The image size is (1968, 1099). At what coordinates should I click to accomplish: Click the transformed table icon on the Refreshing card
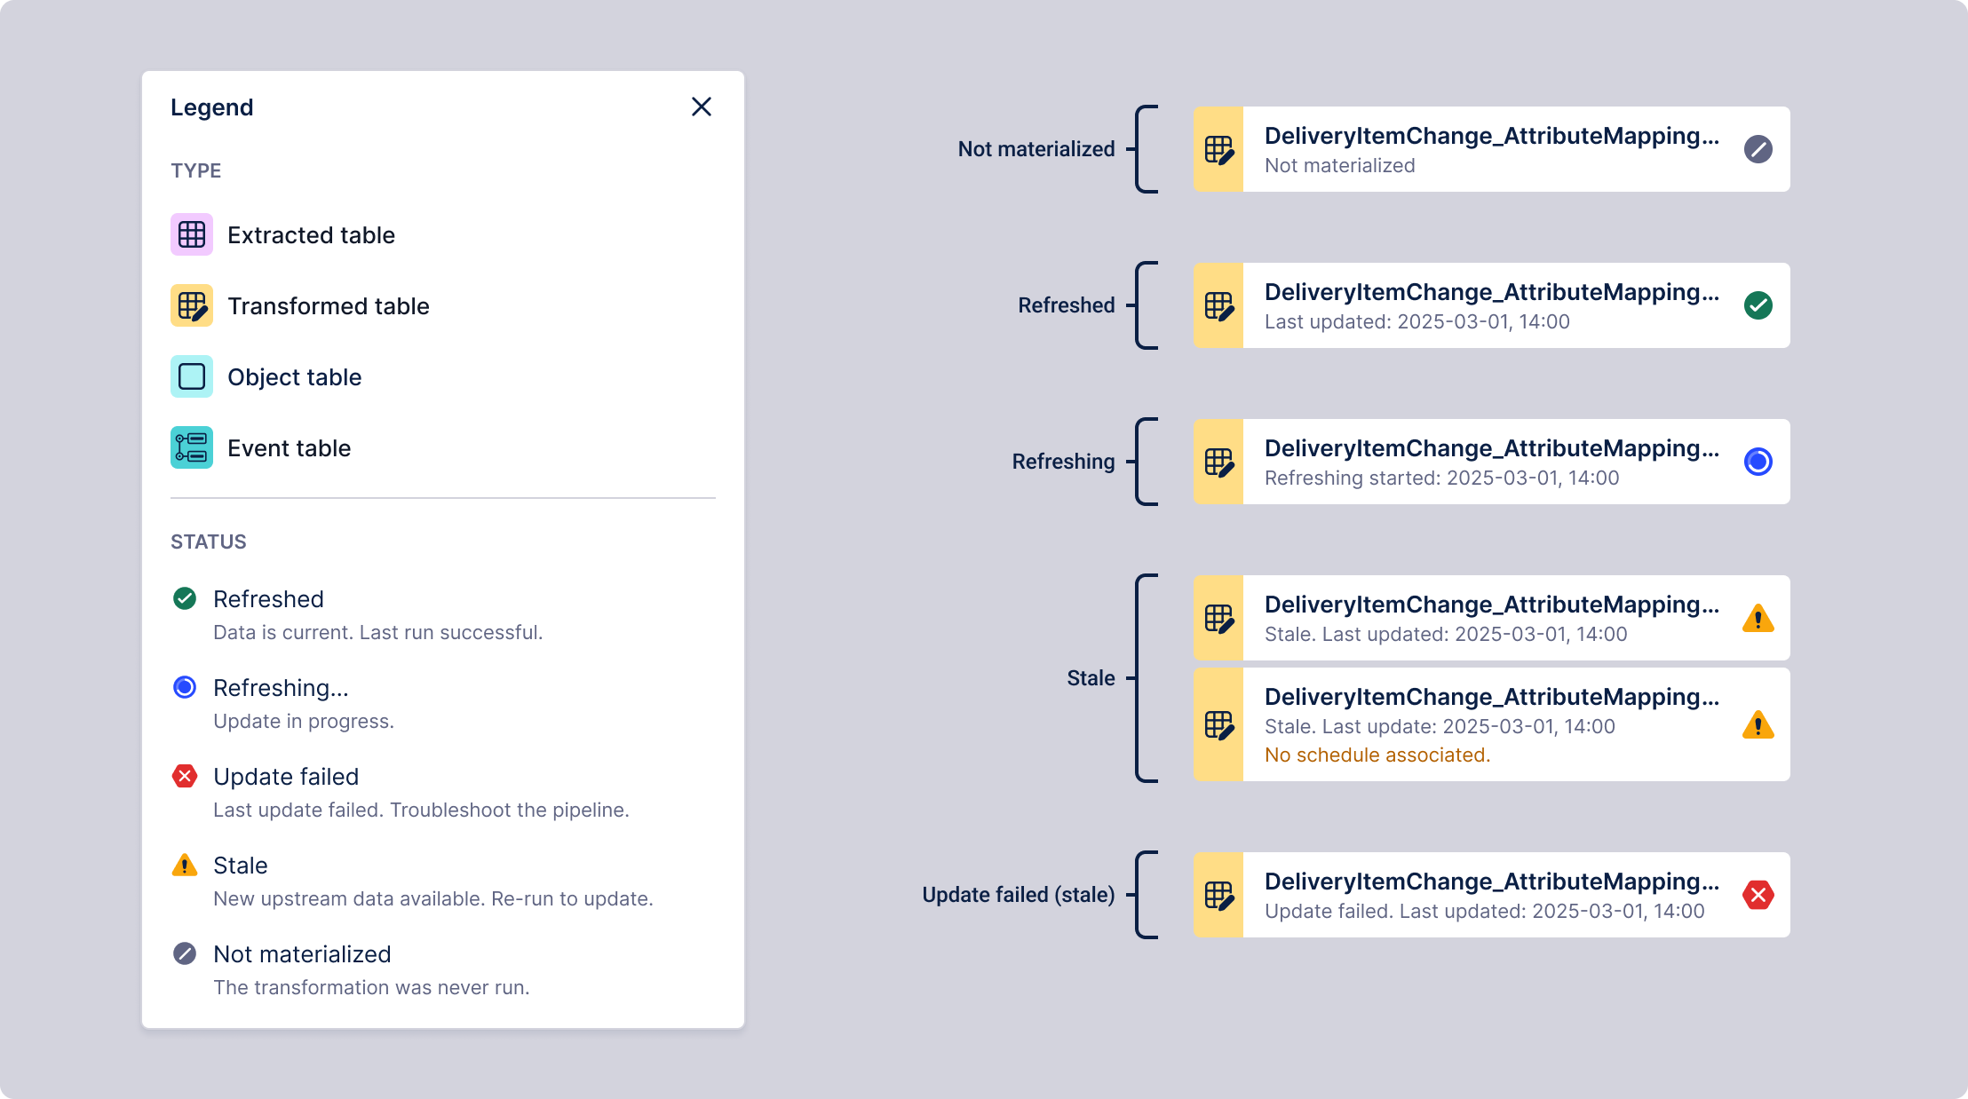[x=1219, y=461]
